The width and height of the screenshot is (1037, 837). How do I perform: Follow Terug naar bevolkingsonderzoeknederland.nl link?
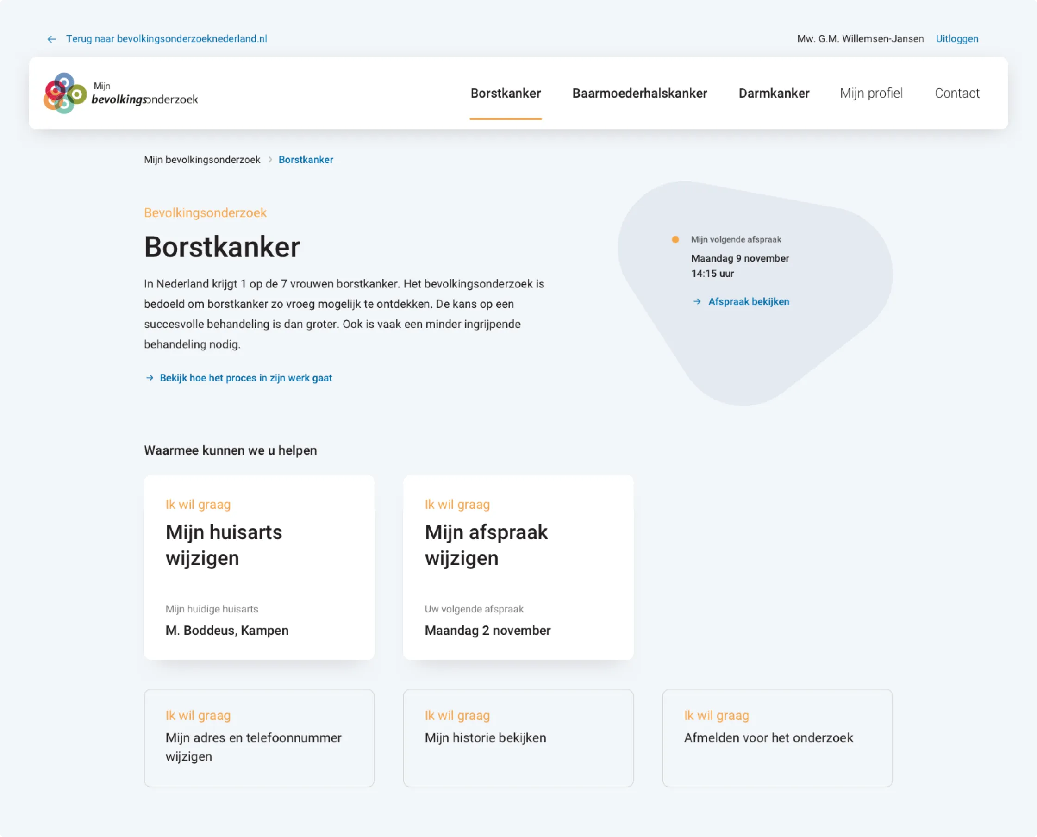(x=166, y=39)
